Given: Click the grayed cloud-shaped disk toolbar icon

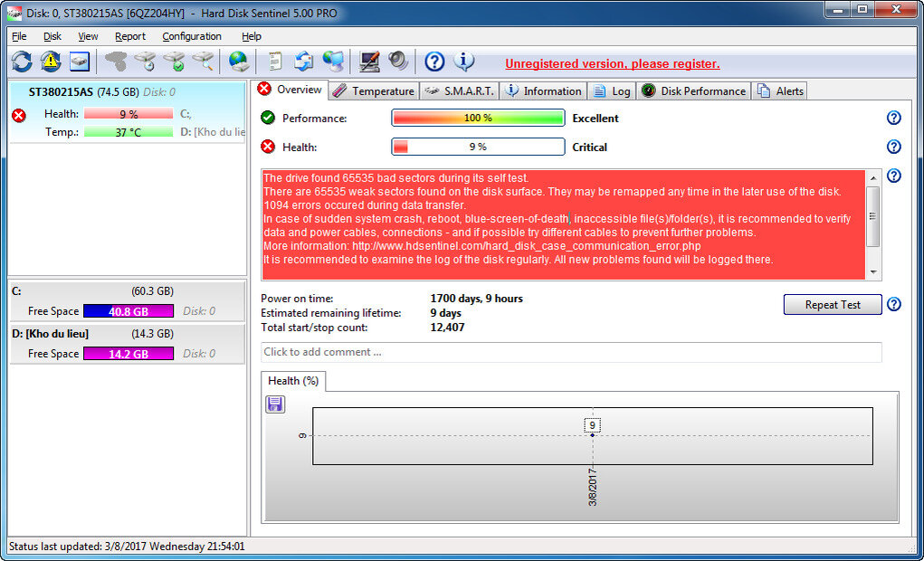Looking at the screenshot, I should (x=116, y=62).
